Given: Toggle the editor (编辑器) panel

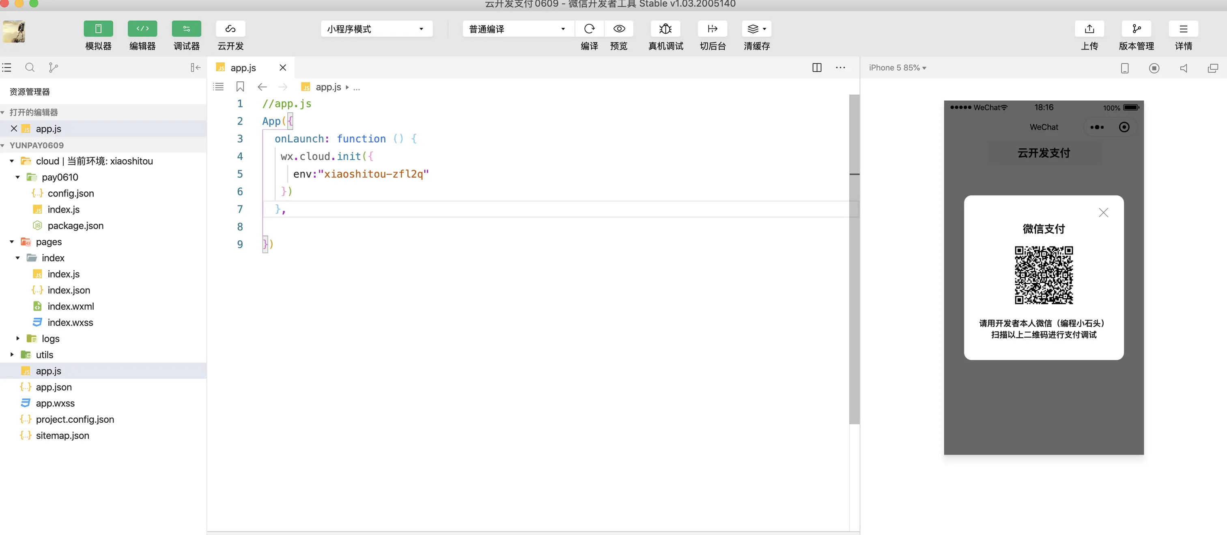Looking at the screenshot, I should (142, 29).
